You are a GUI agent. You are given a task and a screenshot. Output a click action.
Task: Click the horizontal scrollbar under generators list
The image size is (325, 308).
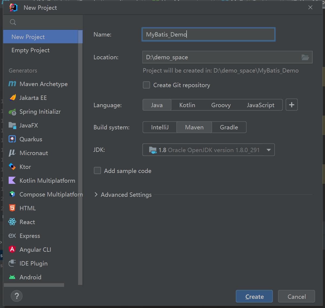click(34, 285)
